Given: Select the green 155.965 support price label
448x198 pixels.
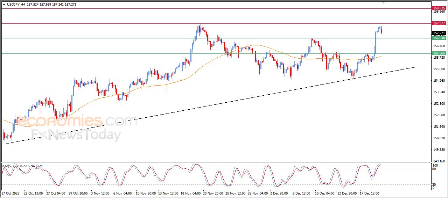Looking at the screenshot, I should (439, 53).
